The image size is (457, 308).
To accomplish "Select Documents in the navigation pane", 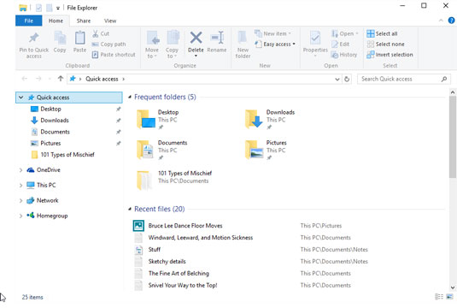I will 55,132.
